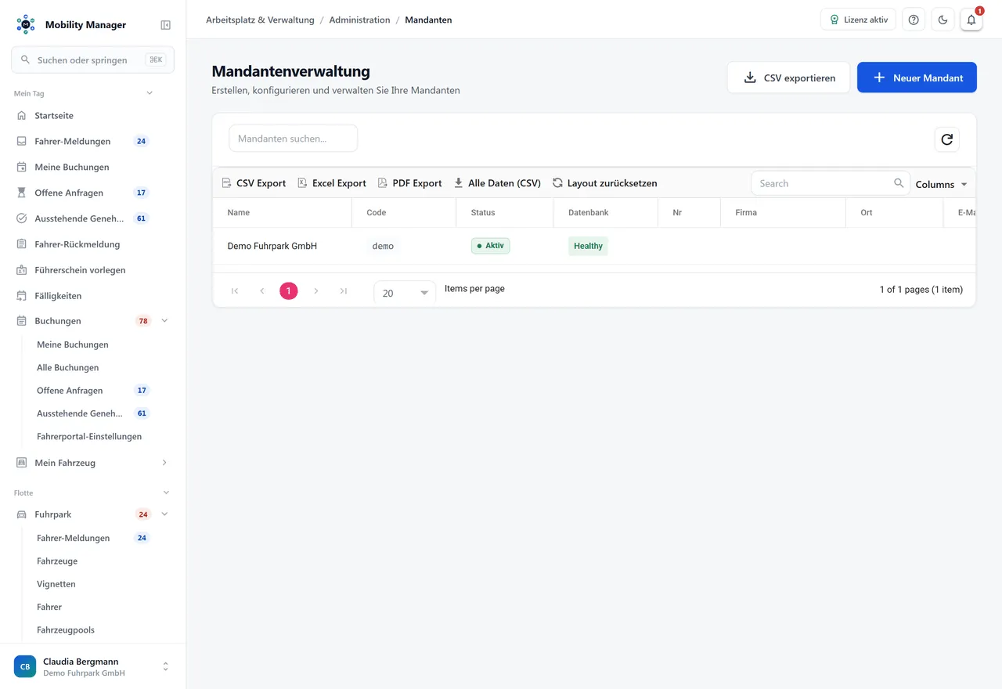Collapse the sidebar with the panel icon
This screenshot has height=689, width=1002.
click(x=165, y=25)
